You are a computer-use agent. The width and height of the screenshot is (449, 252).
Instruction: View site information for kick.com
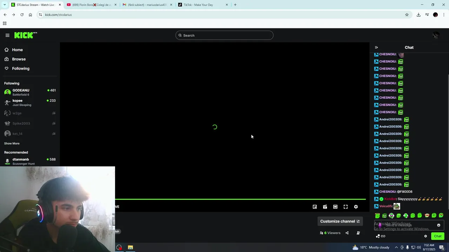pyautogui.click(x=40, y=15)
